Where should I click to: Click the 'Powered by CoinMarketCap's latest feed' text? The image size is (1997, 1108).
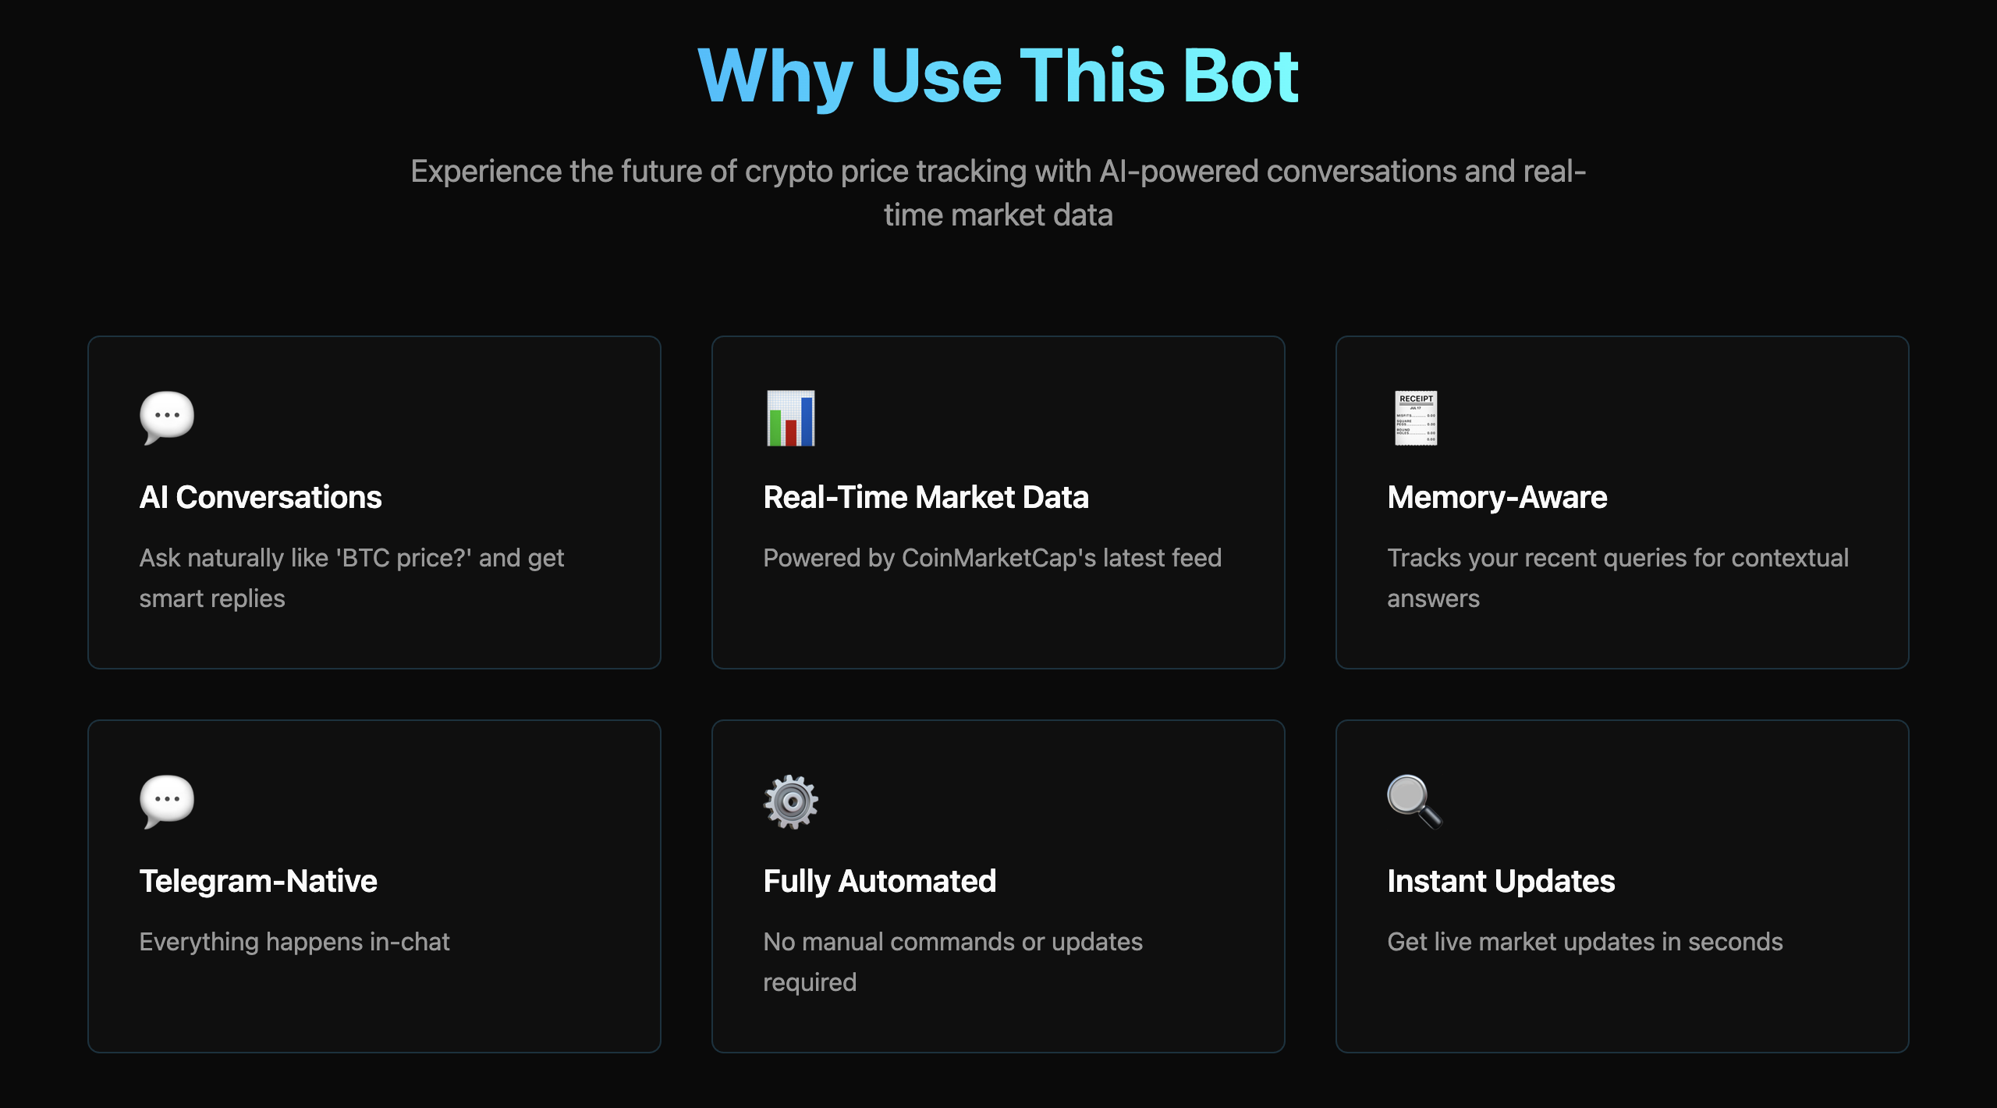(992, 558)
